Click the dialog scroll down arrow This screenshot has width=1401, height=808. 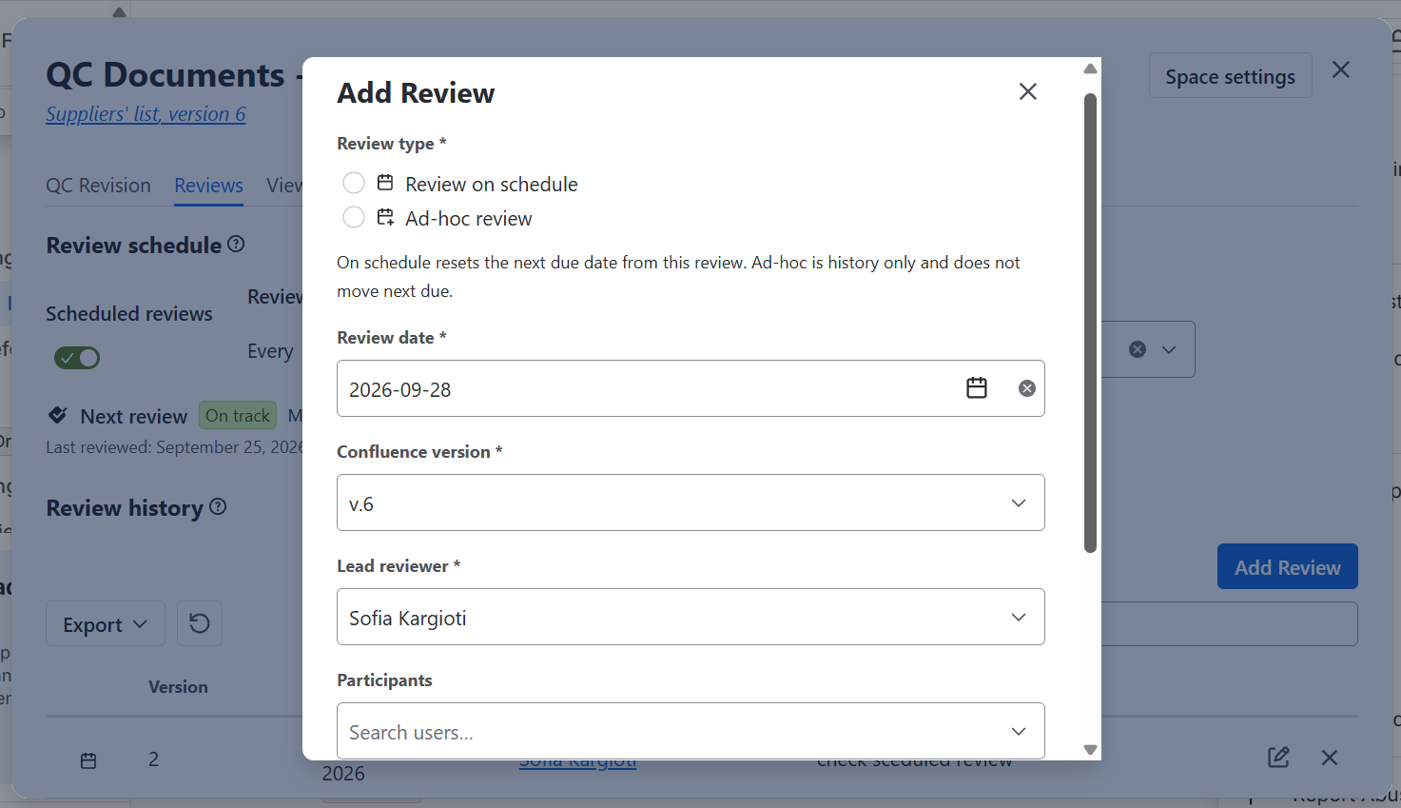(x=1090, y=750)
